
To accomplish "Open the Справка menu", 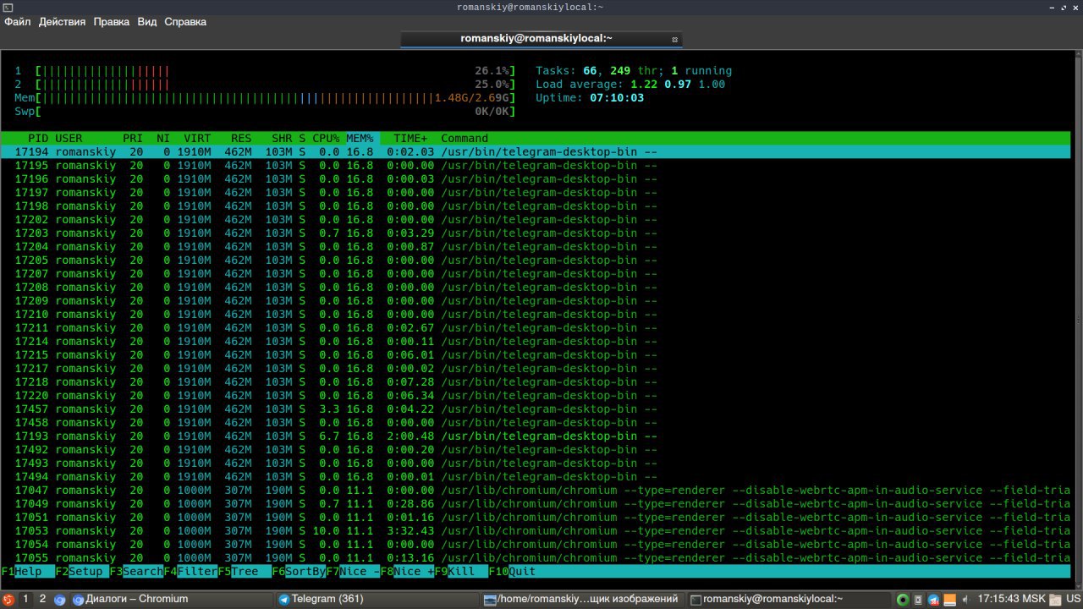I will point(184,21).
